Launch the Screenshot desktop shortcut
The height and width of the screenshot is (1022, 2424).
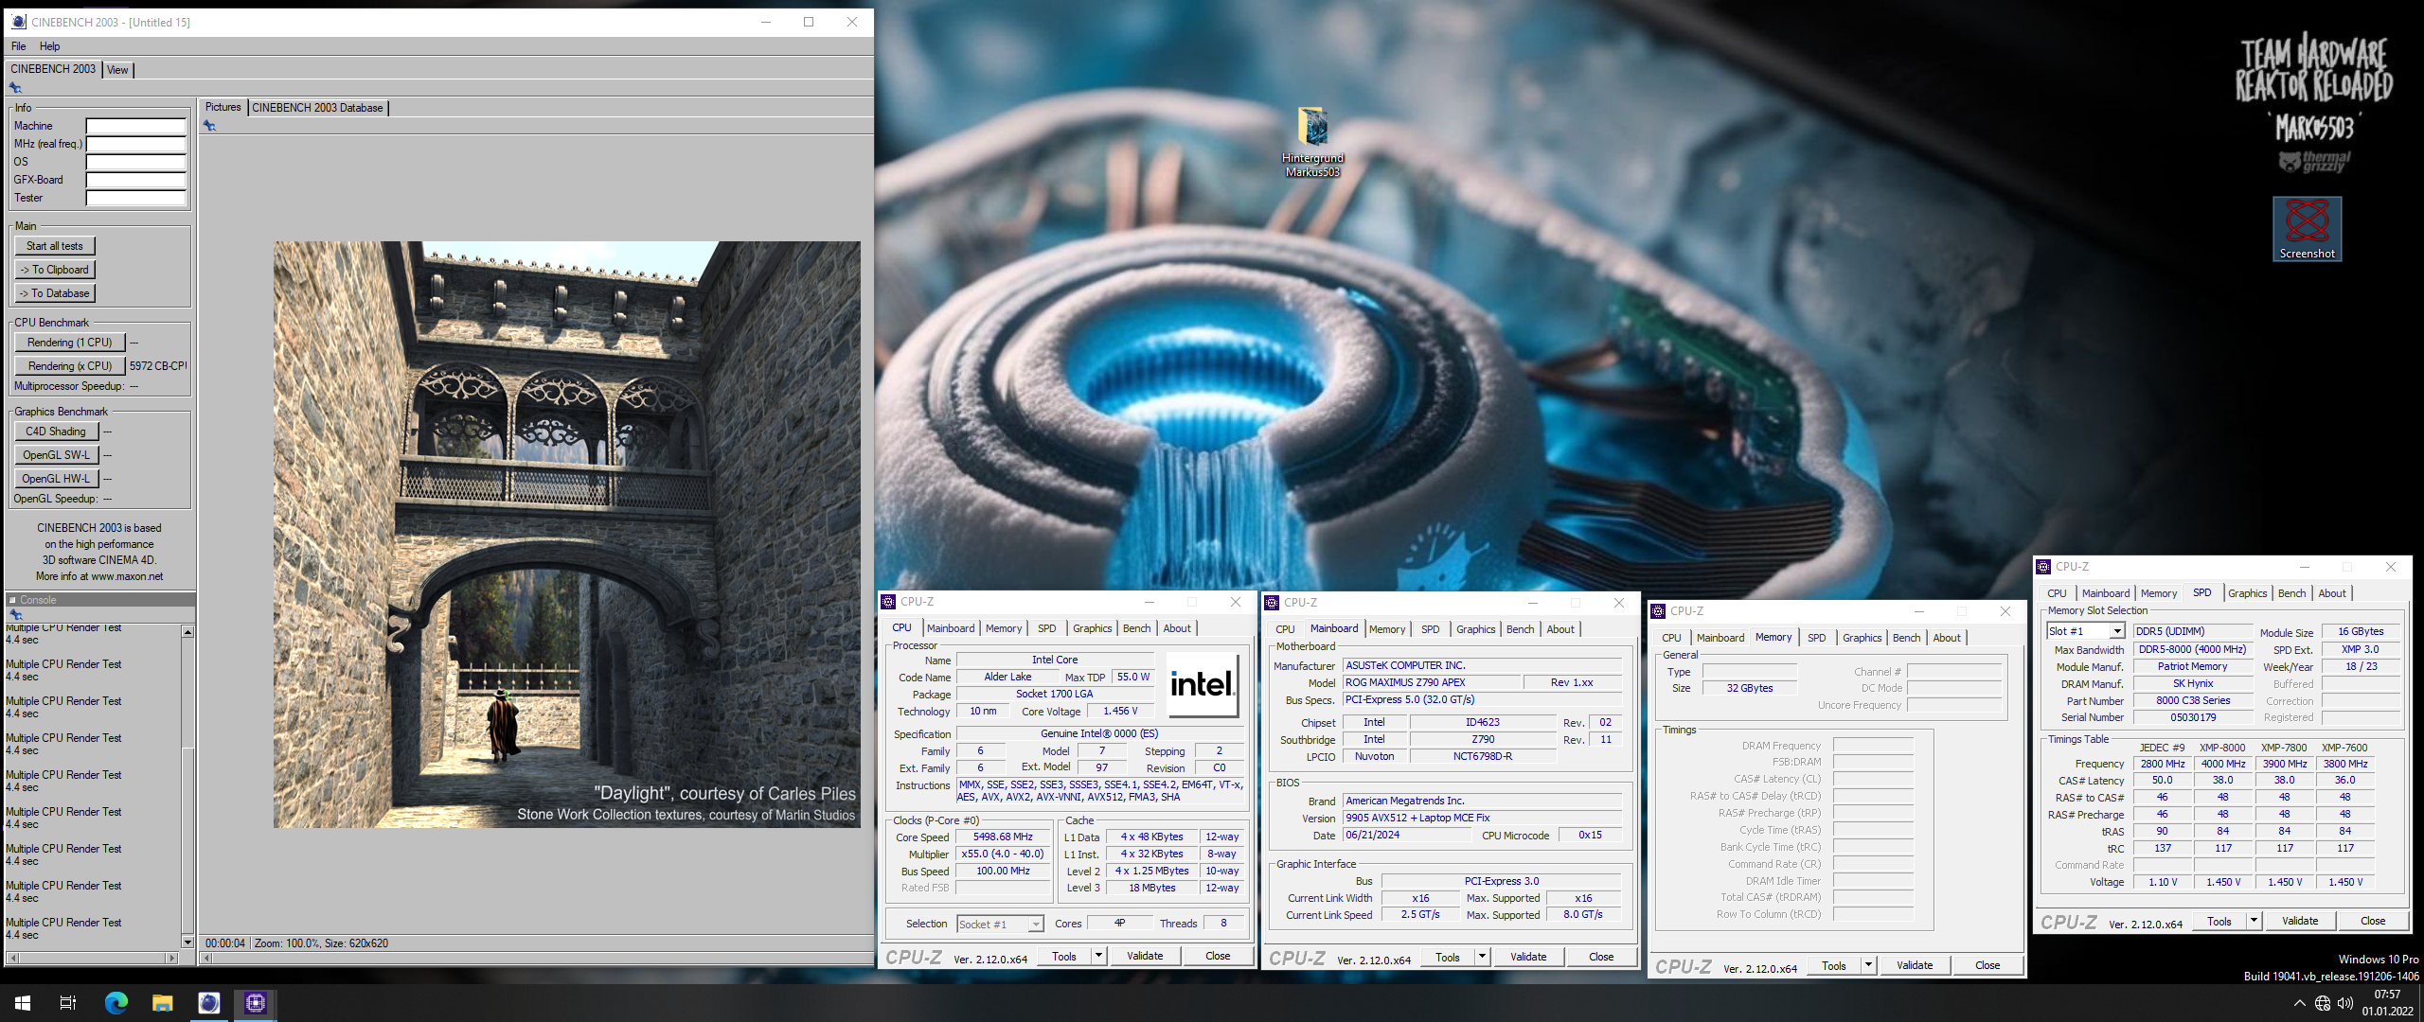[x=2307, y=229]
